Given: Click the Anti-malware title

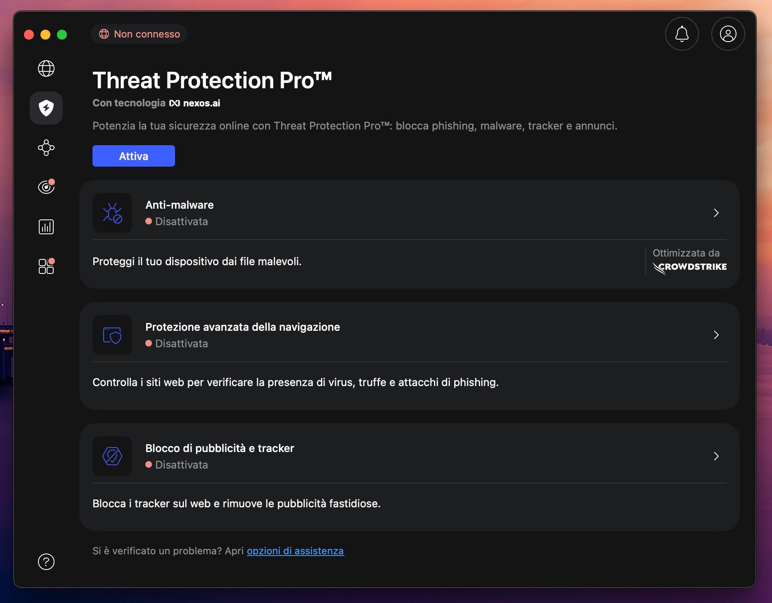Looking at the screenshot, I should coord(180,205).
